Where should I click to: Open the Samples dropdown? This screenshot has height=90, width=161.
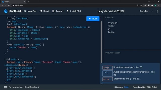point(145,11)
